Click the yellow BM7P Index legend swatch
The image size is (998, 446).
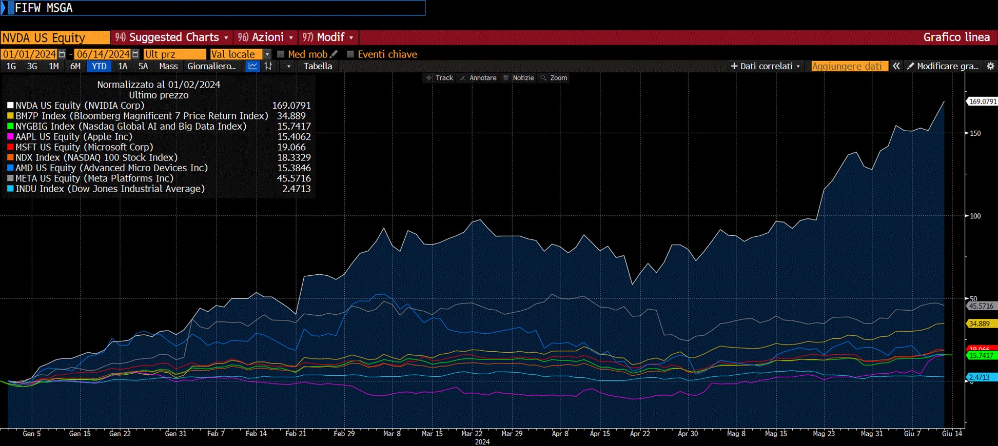pyautogui.click(x=10, y=116)
